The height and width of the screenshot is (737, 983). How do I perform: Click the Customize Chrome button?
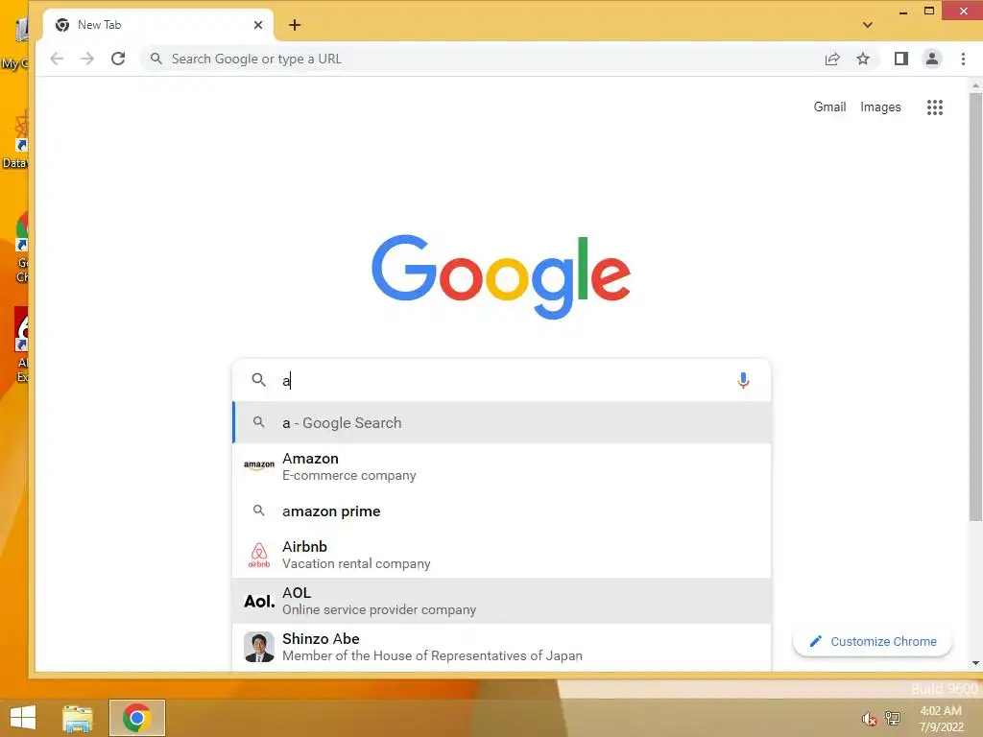click(x=872, y=641)
